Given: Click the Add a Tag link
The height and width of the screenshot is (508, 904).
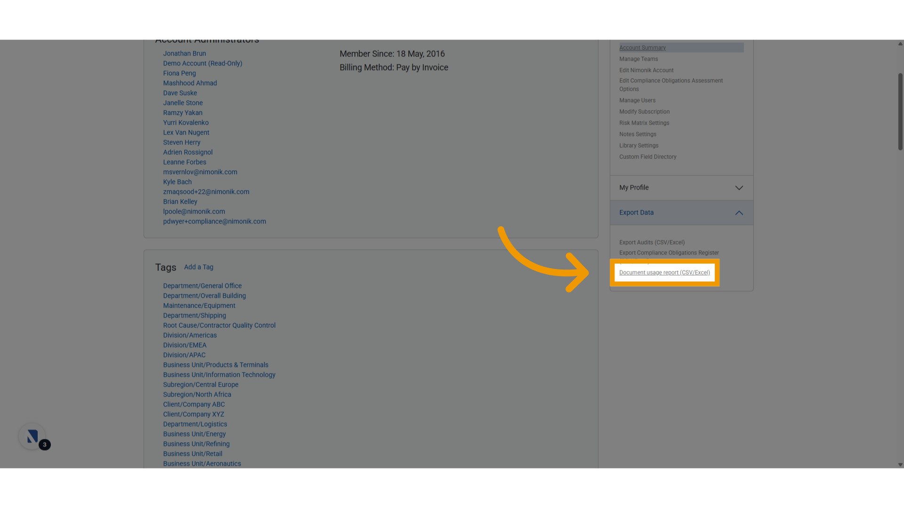Looking at the screenshot, I should click(x=198, y=267).
